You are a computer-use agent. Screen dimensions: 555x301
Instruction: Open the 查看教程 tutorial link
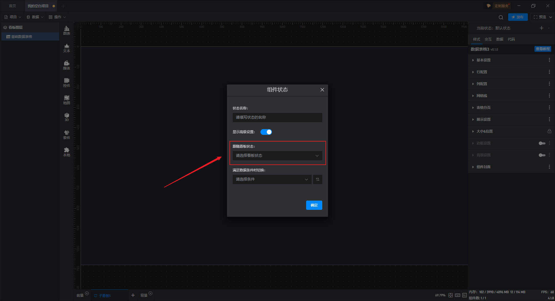tap(543, 49)
